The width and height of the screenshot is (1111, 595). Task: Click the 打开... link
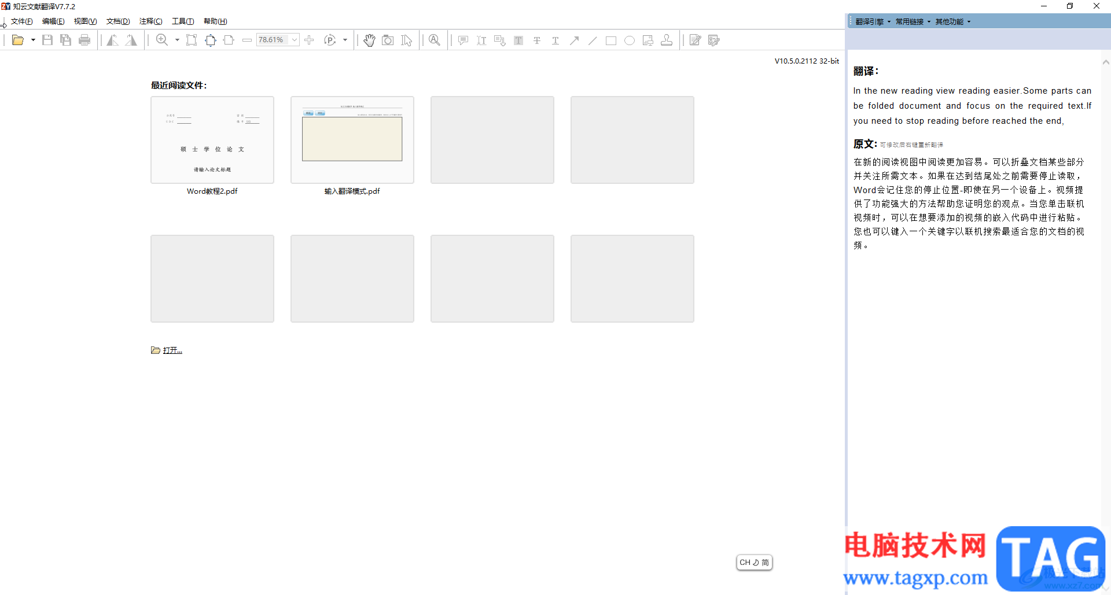[x=172, y=350]
